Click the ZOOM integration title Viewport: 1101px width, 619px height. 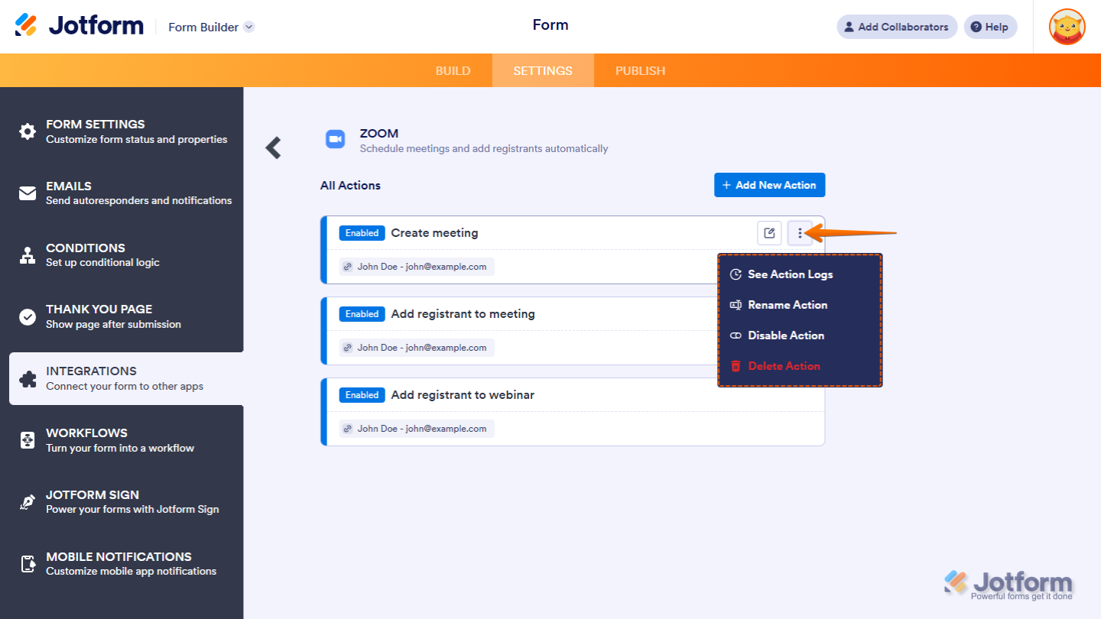pos(379,134)
